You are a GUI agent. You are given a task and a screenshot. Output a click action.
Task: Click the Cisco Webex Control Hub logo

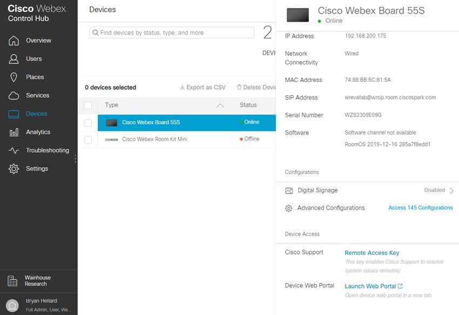37,13
